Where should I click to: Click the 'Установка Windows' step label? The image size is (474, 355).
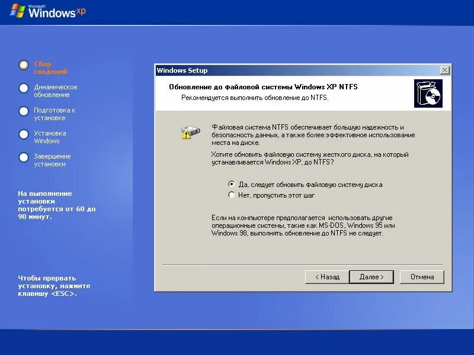point(50,137)
